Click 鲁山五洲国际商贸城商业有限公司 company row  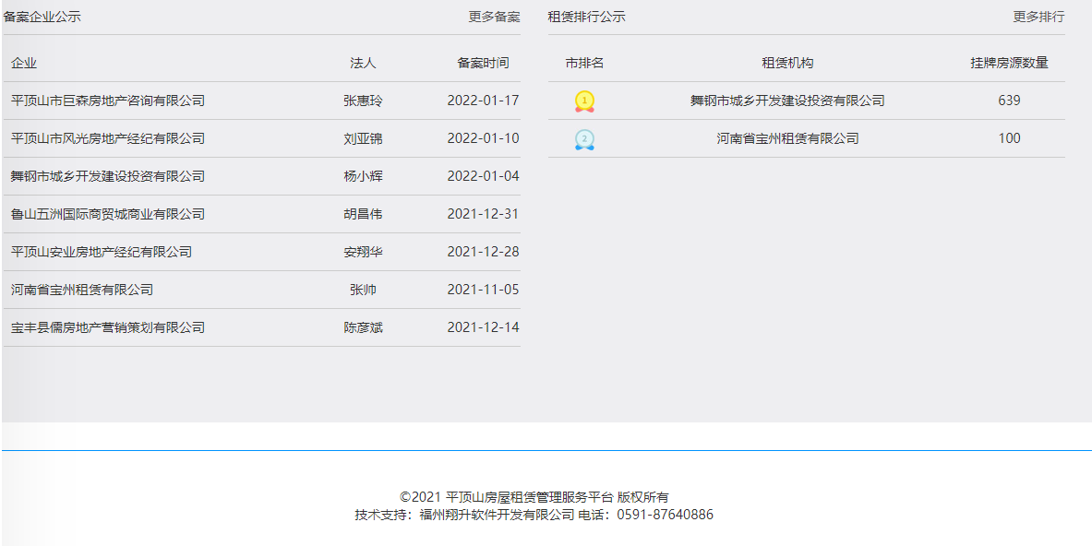(108, 214)
